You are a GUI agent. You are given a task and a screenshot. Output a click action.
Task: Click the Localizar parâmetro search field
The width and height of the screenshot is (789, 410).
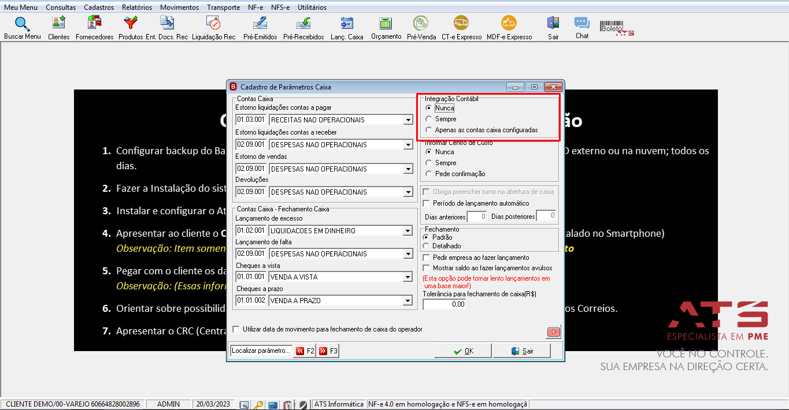[x=261, y=351]
